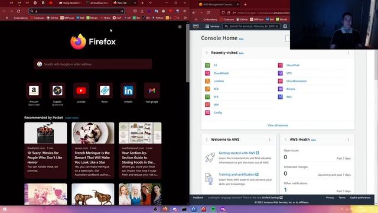Click the AWS logo in the console header

coord(195,26)
